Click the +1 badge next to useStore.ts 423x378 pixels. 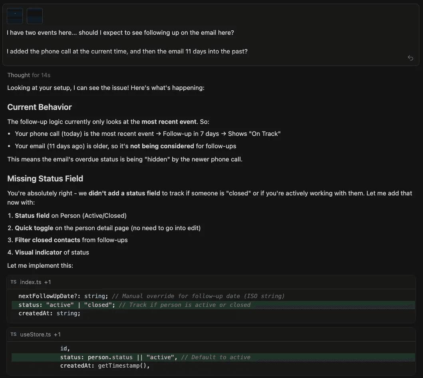pos(57,334)
